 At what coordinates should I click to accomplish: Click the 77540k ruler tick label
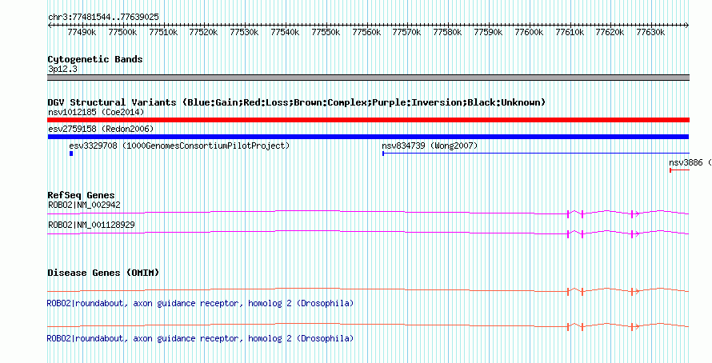[285, 33]
